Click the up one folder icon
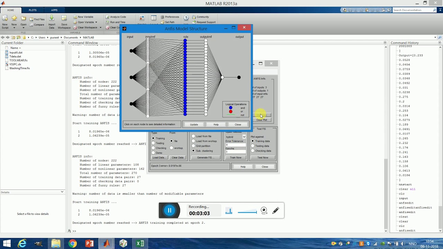443x249 pixels. 13,37
